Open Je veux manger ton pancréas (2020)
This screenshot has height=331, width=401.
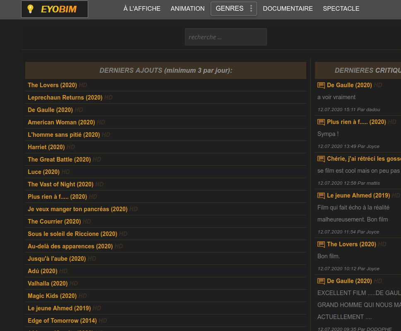[x=77, y=209]
